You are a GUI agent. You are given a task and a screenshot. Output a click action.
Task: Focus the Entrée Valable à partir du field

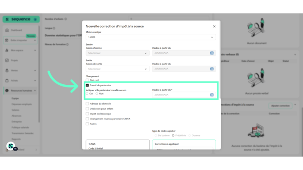point(184,53)
